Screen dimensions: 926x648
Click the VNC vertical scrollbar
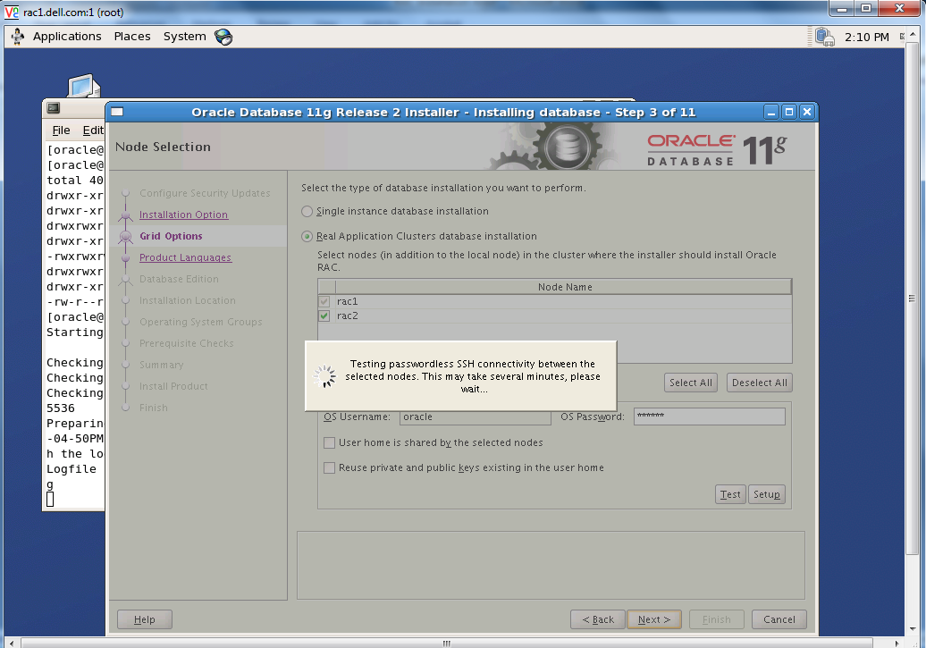point(913,299)
